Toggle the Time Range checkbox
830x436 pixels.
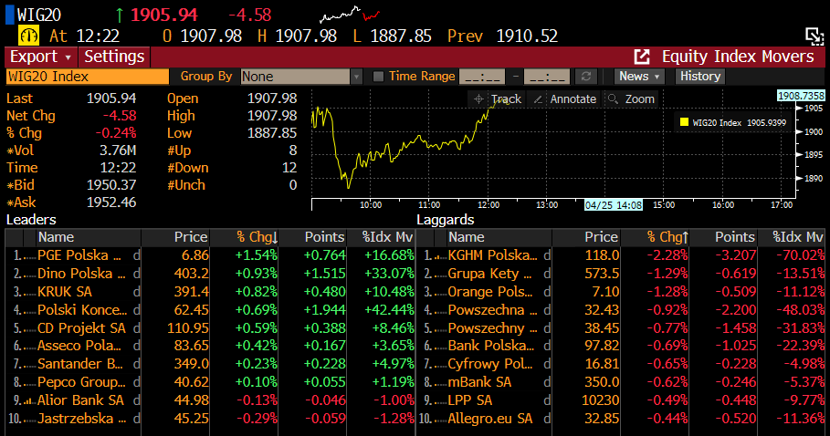coord(378,77)
